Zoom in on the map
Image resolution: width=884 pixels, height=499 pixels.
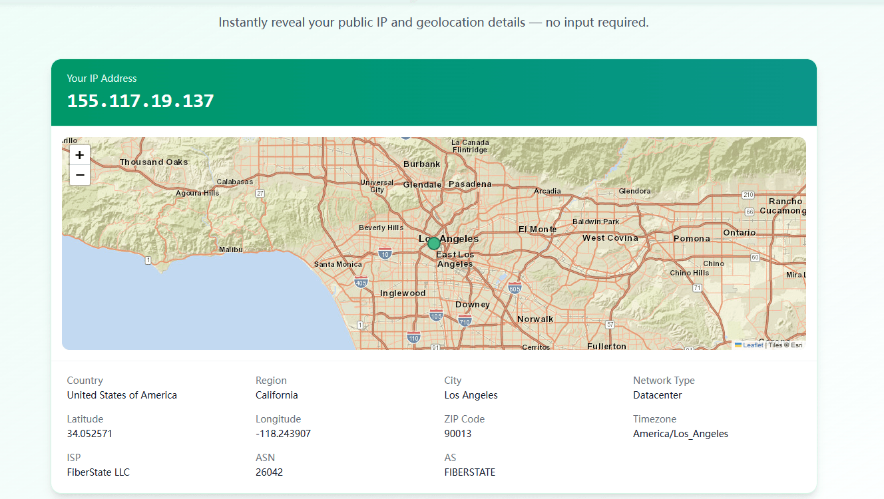(x=79, y=155)
